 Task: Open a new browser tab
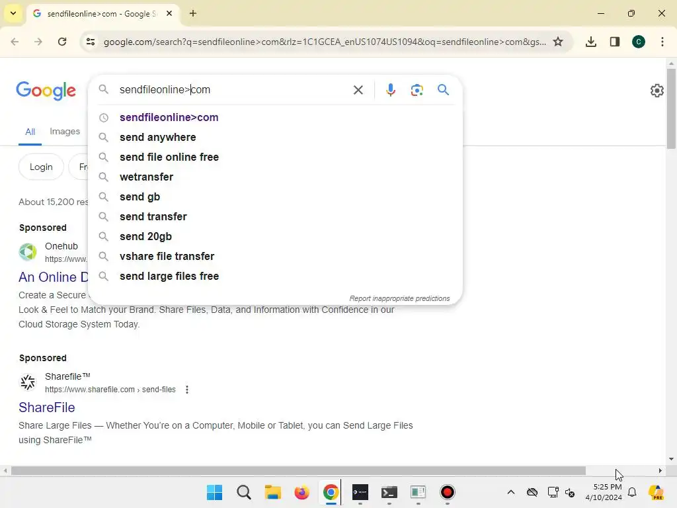(x=193, y=13)
